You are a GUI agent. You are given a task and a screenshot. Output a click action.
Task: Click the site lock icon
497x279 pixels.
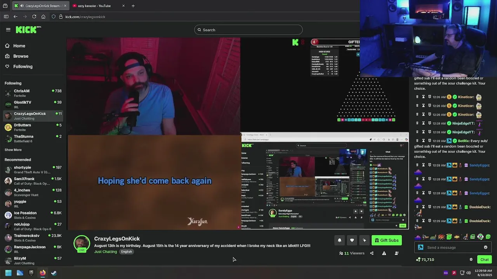61,17
